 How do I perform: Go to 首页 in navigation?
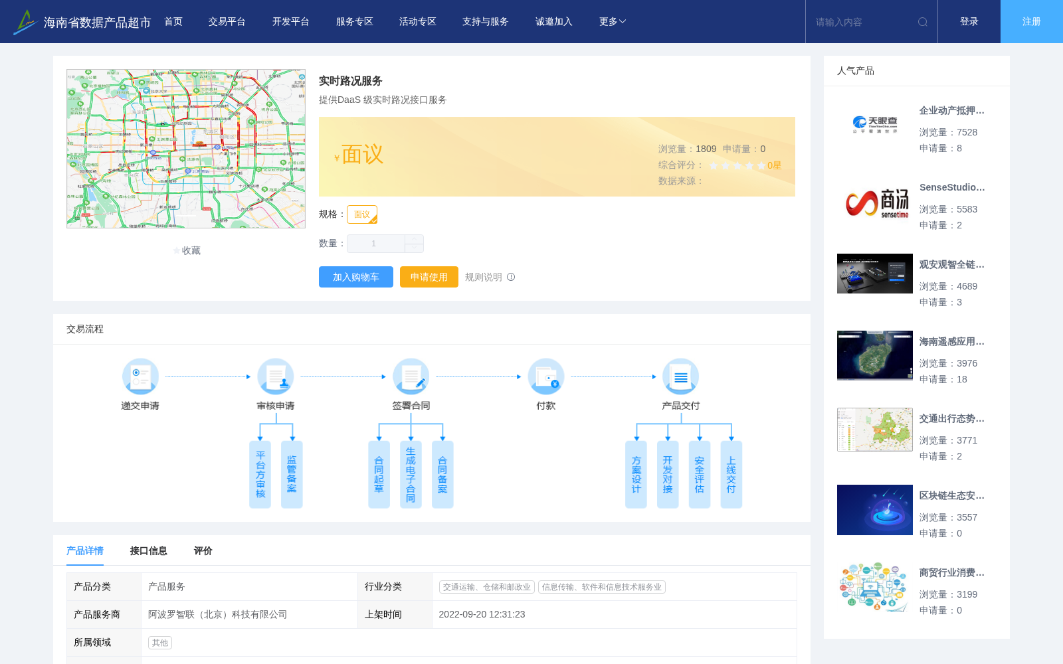(173, 22)
